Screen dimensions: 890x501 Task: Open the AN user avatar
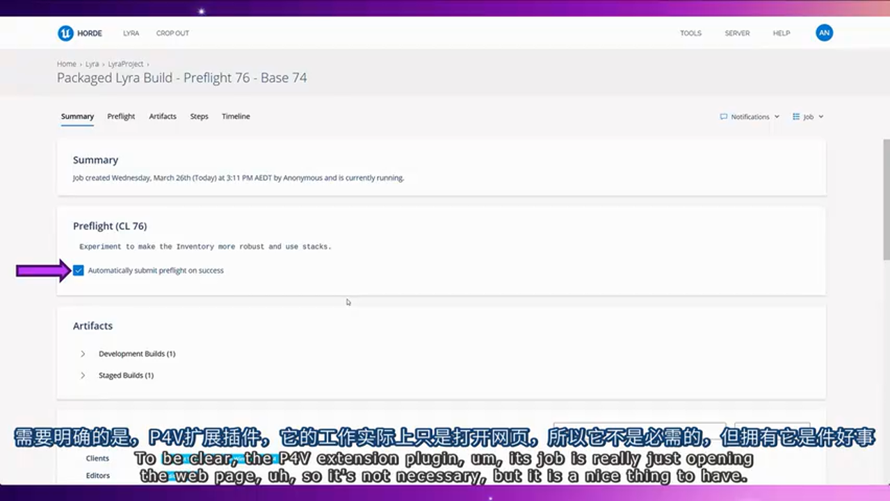pyautogui.click(x=824, y=33)
